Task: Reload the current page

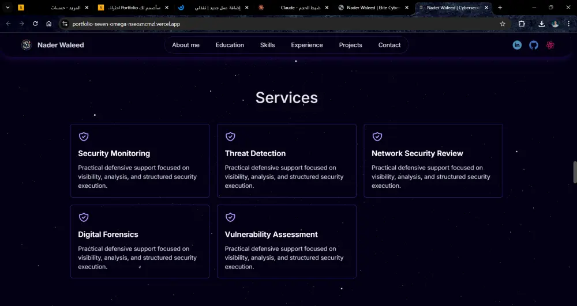Action: [x=35, y=24]
